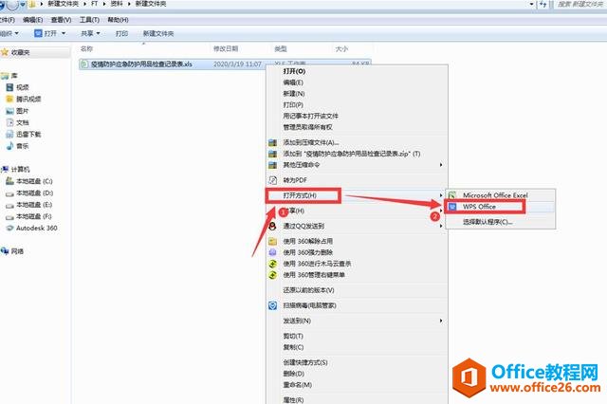Open the 帮助(H) menu

tap(118, 20)
